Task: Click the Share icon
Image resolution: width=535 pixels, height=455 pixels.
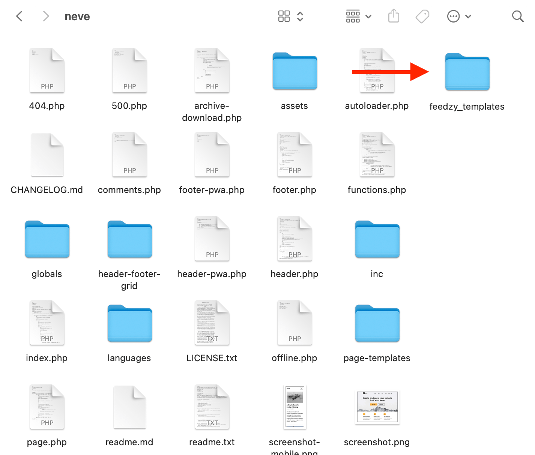Action: tap(394, 16)
